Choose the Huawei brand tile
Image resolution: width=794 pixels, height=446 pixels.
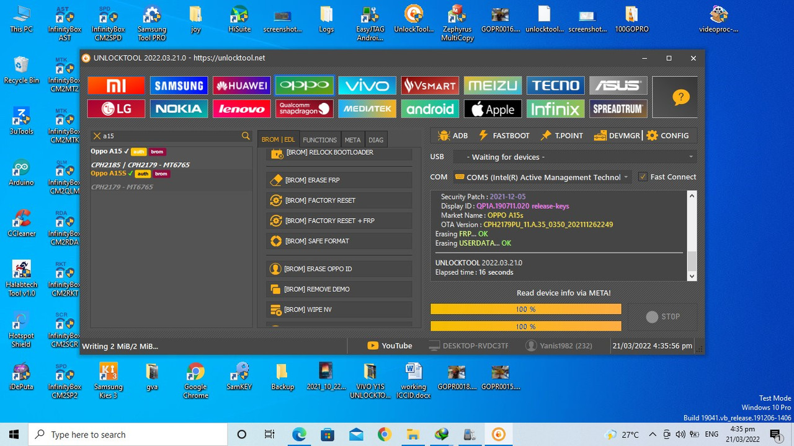(241, 85)
